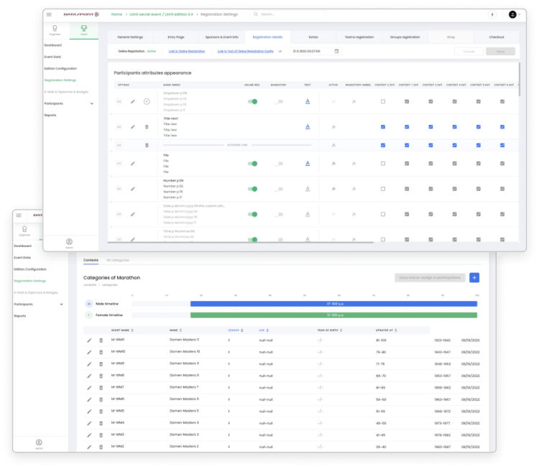The image size is (539, 469).
Task: Delete the Title new attribute row
Action: [147, 126]
